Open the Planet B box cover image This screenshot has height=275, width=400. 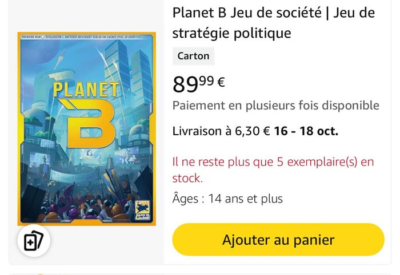(x=86, y=128)
